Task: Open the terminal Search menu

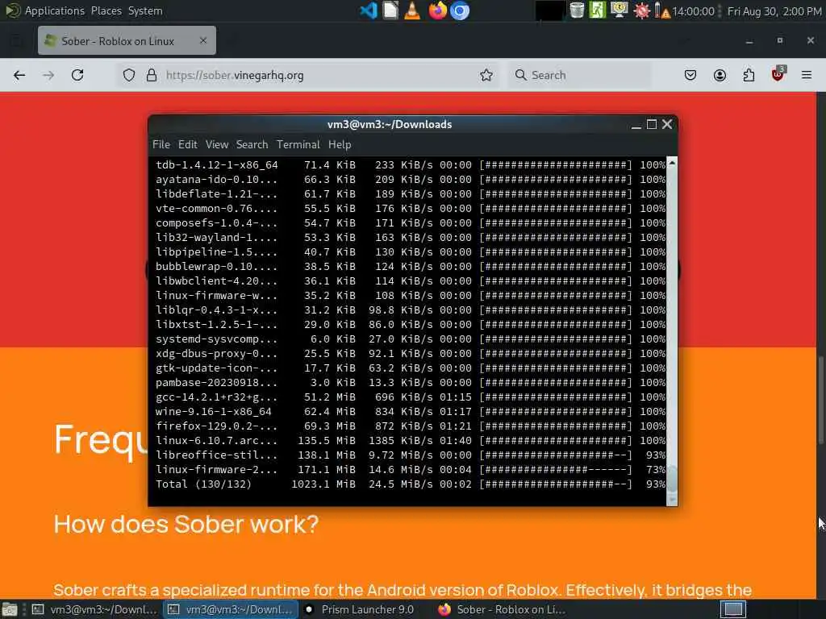Action: click(x=252, y=145)
